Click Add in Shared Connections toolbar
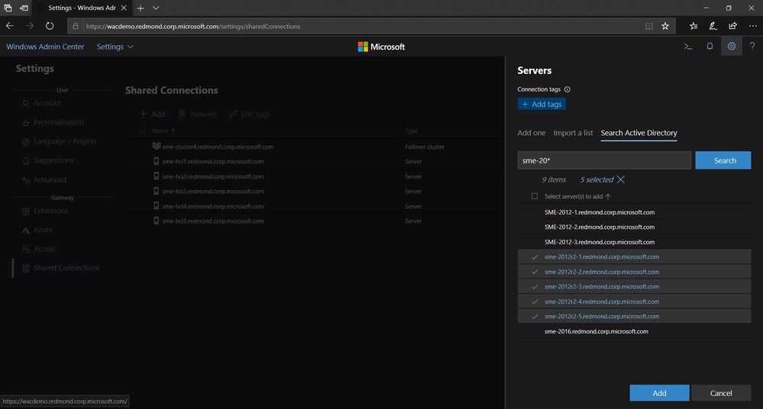The height and width of the screenshot is (409, 763). [x=152, y=114]
